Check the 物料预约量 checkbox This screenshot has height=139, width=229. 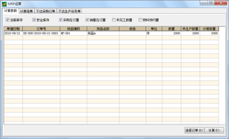(x=140, y=20)
